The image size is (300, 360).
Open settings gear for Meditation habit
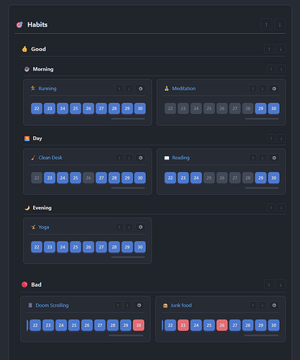[274, 89]
